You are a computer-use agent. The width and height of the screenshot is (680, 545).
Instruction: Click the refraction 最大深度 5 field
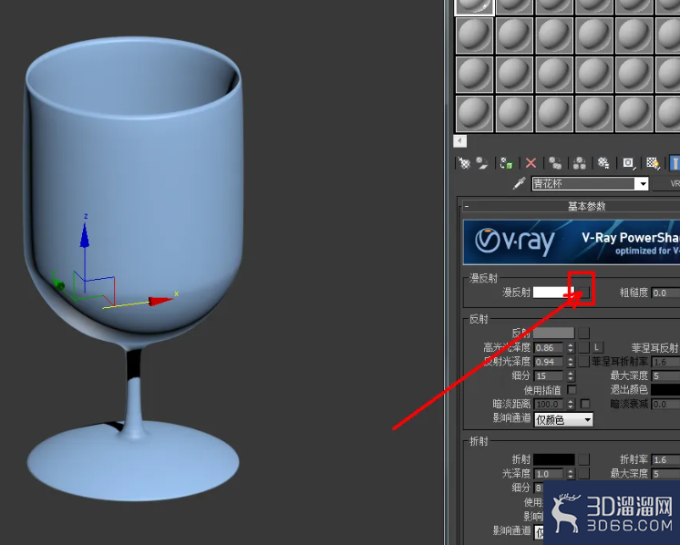click(x=666, y=474)
